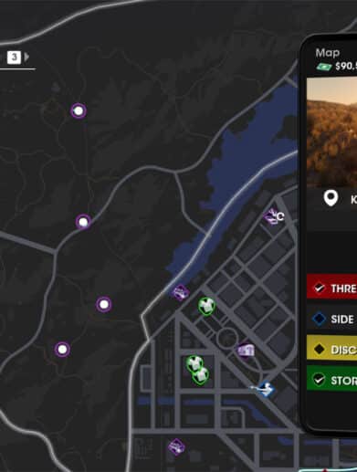Click the green cash icon under Map
The height and width of the screenshot is (472, 357).
pos(324,67)
